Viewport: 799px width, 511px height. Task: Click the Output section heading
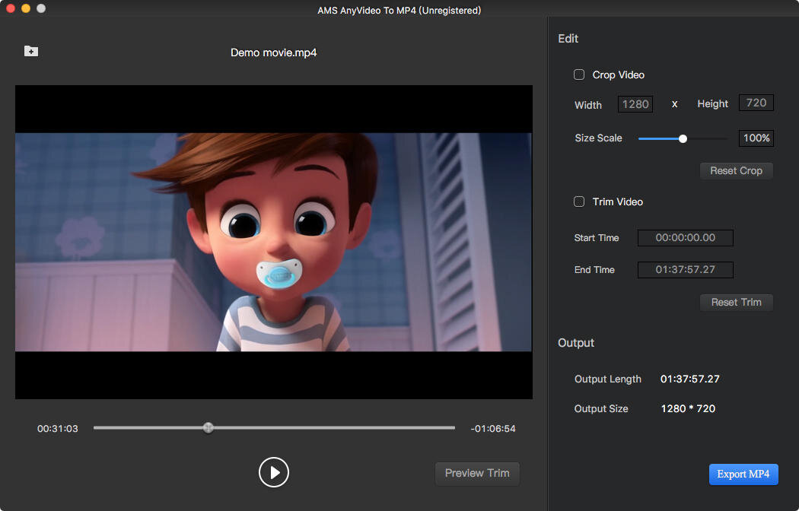click(x=576, y=343)
